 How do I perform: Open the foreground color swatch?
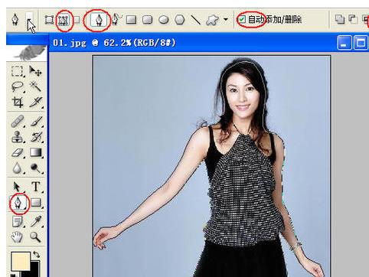21,261
